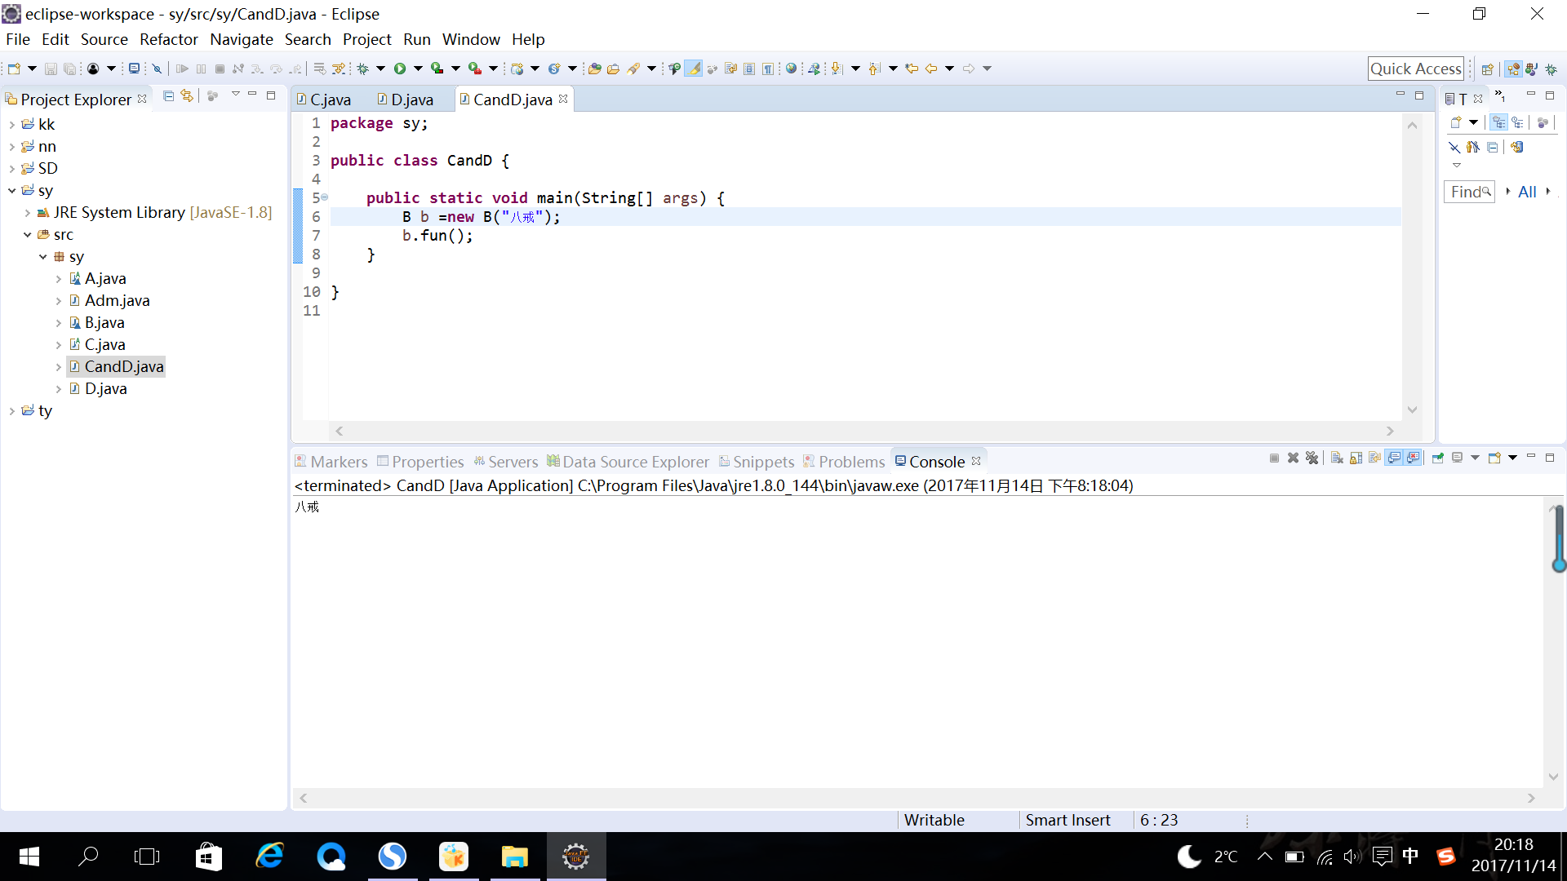Click Open Console icon in Console toolbar
Screen dimensions: 1567x881
pyautogui.click(x=1494, y=458)
